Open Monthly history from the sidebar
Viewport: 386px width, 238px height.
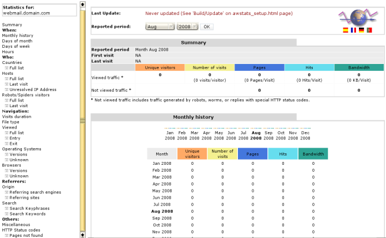(x=17, y=36)
